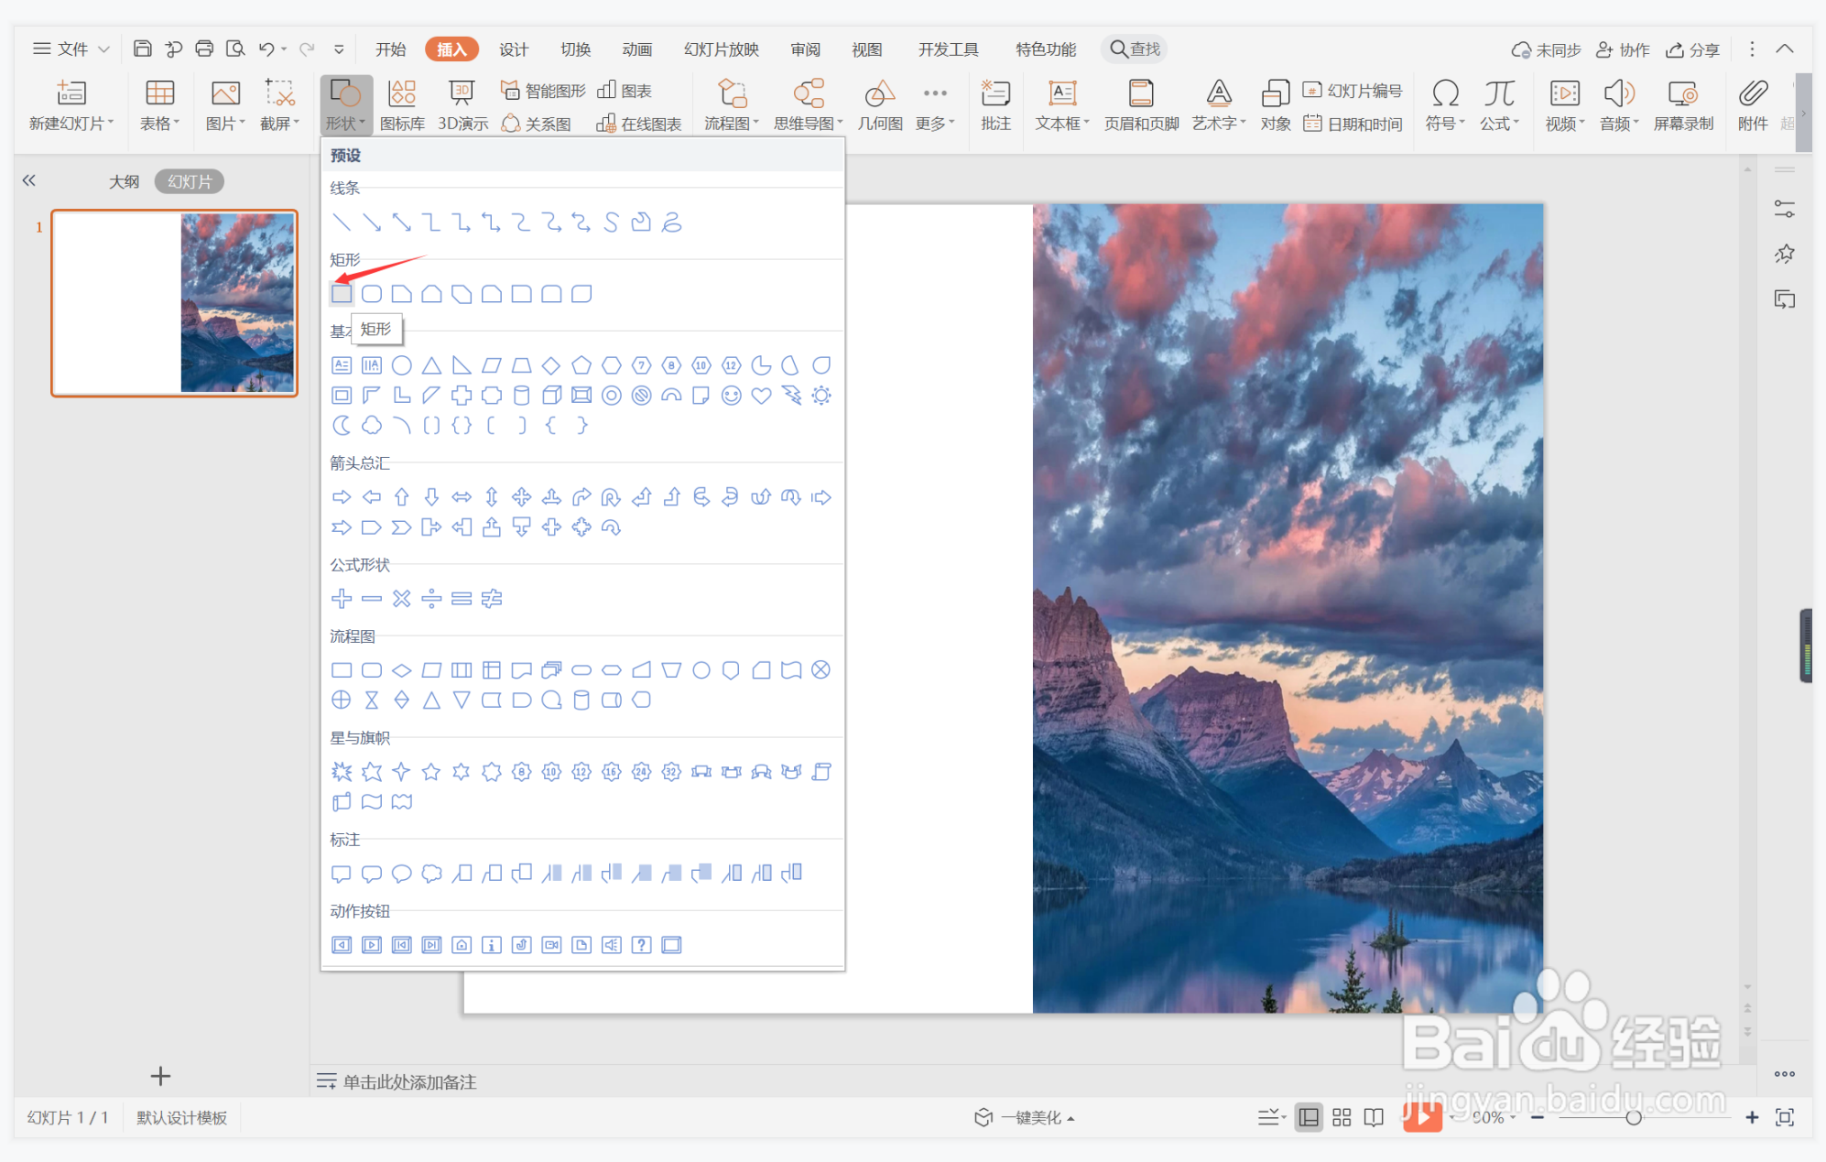
Task: Select the Home action button shape
Action: coord(462,945)
